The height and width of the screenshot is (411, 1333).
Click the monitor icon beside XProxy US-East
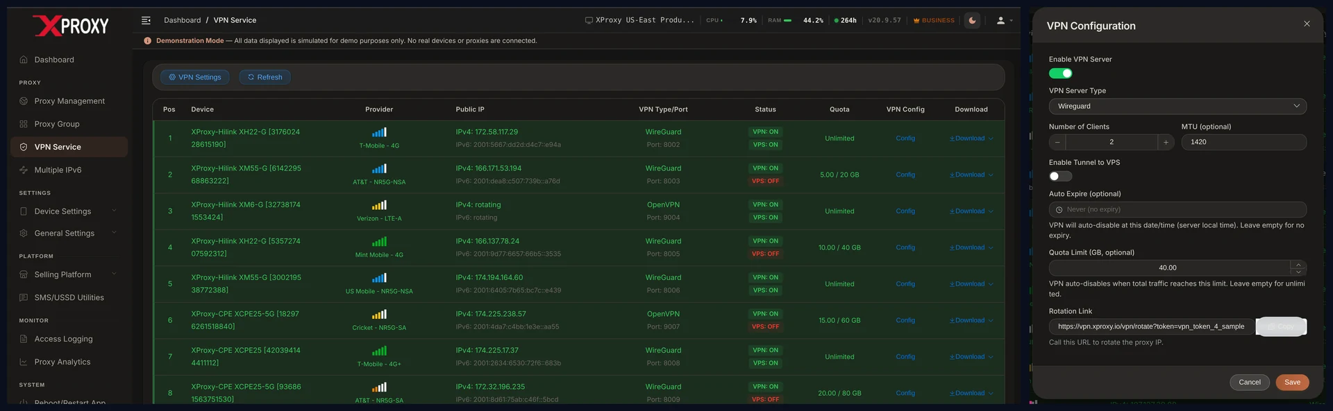pos(589,20)
